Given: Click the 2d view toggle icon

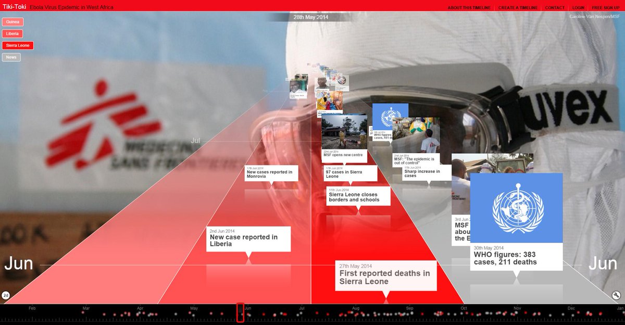Looking at the screenshot, I should (6, 295).
